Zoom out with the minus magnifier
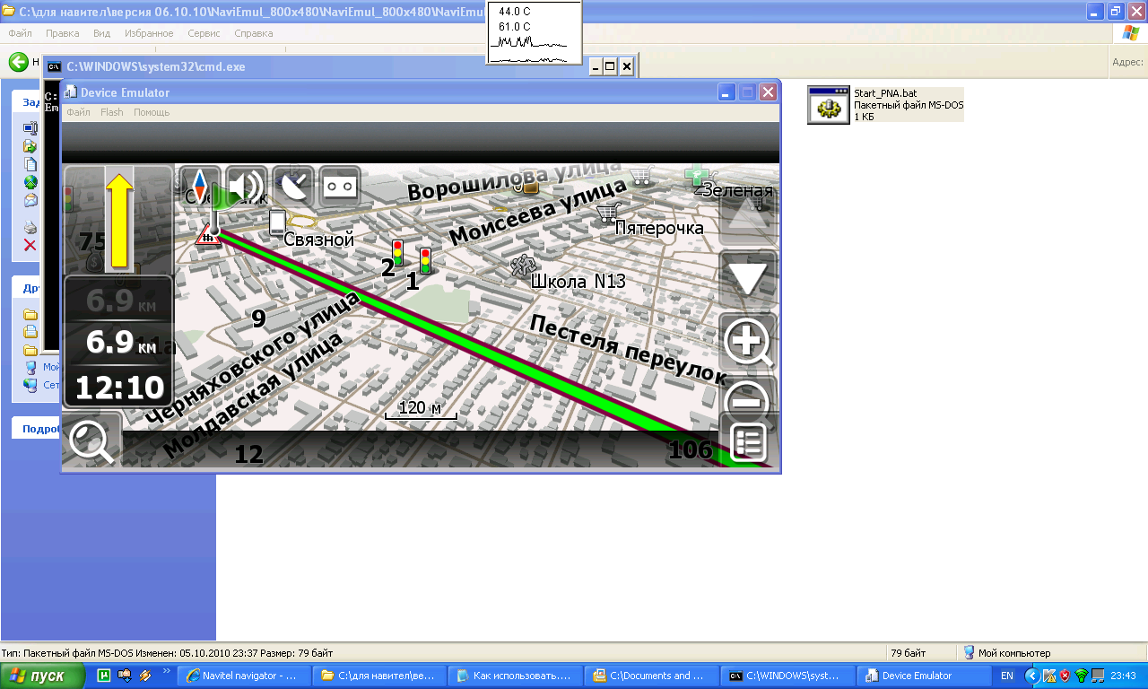 (748, 397)
